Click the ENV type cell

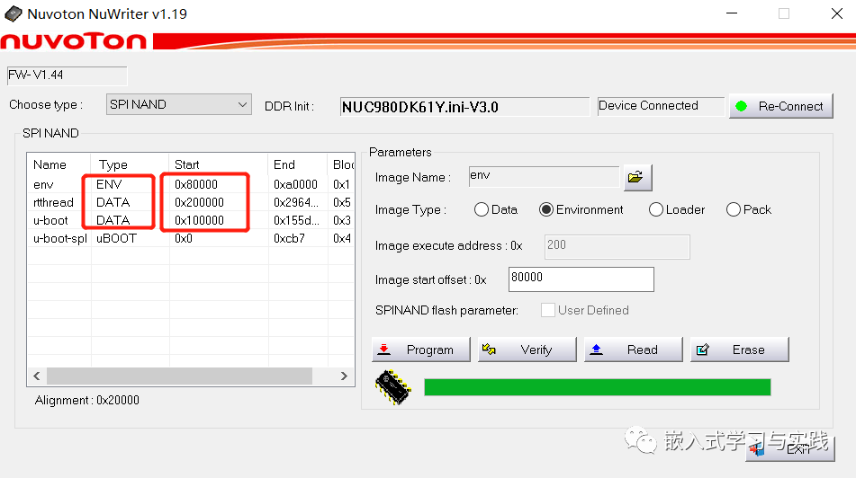pos(109,184)
